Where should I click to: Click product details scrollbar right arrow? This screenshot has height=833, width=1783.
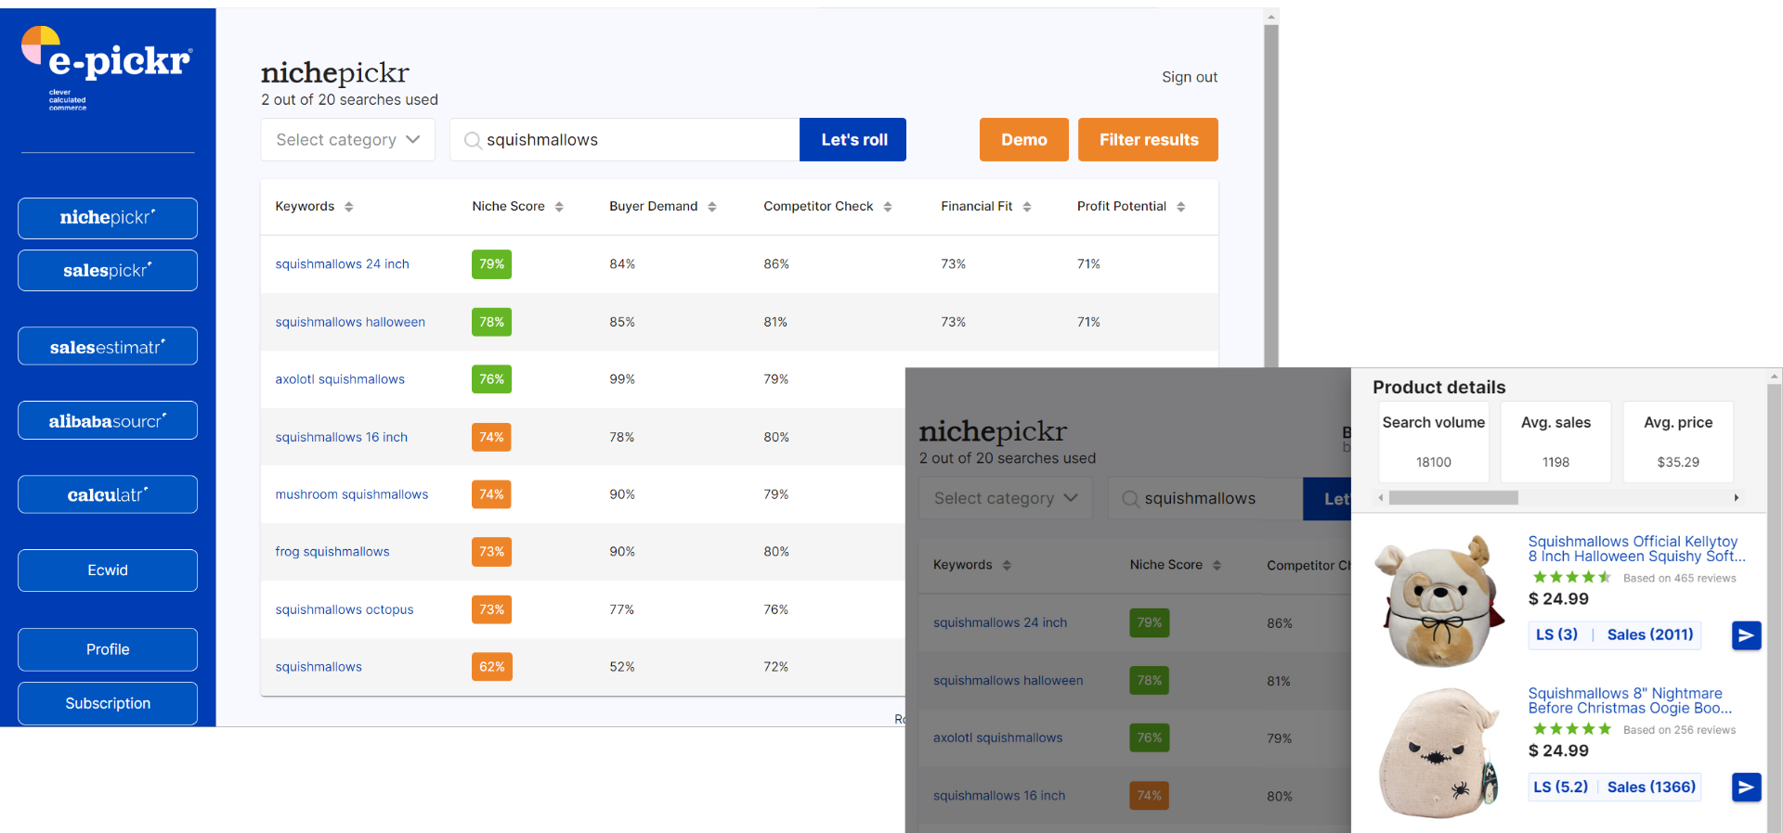pyautogui.click(x=1737, y=498)
